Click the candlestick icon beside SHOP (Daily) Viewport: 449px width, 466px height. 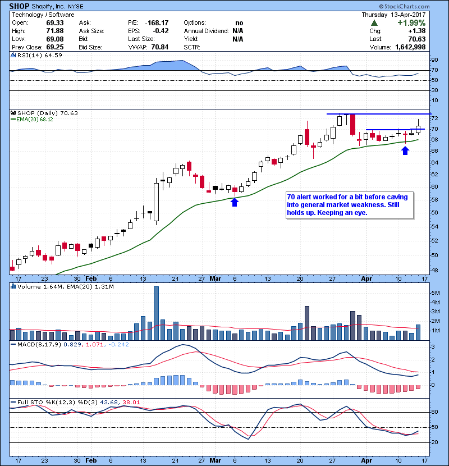(13, 113)
